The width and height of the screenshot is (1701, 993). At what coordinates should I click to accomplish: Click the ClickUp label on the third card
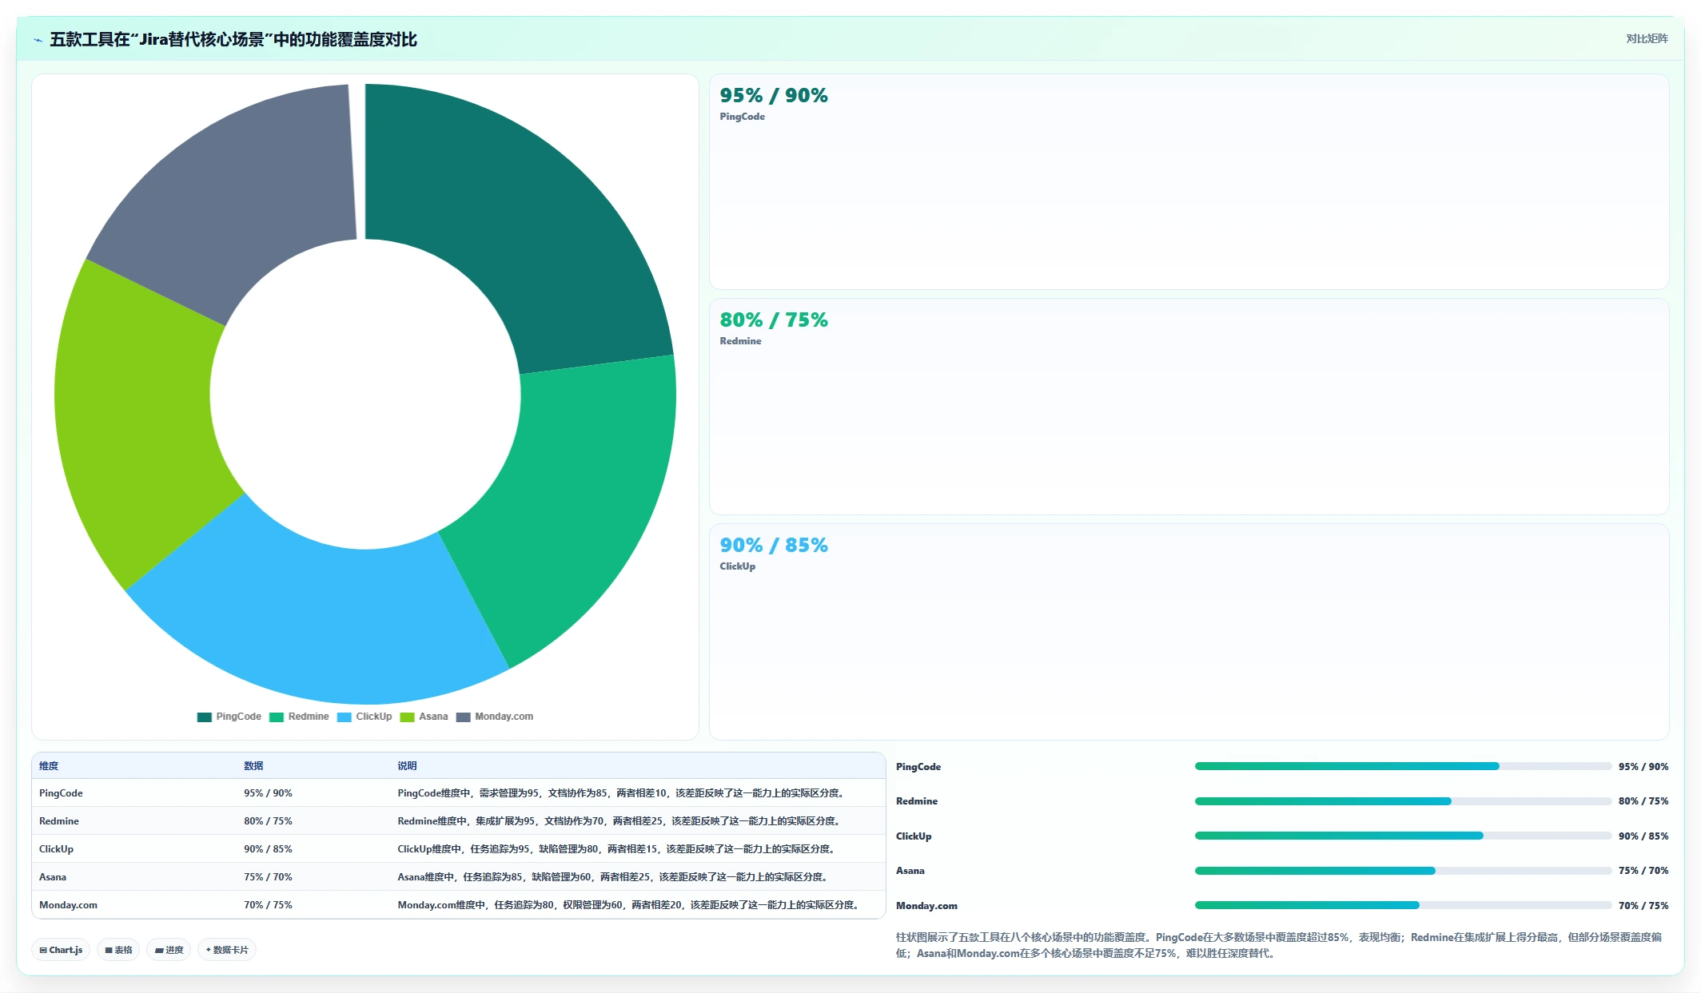(x=737, y=566)
